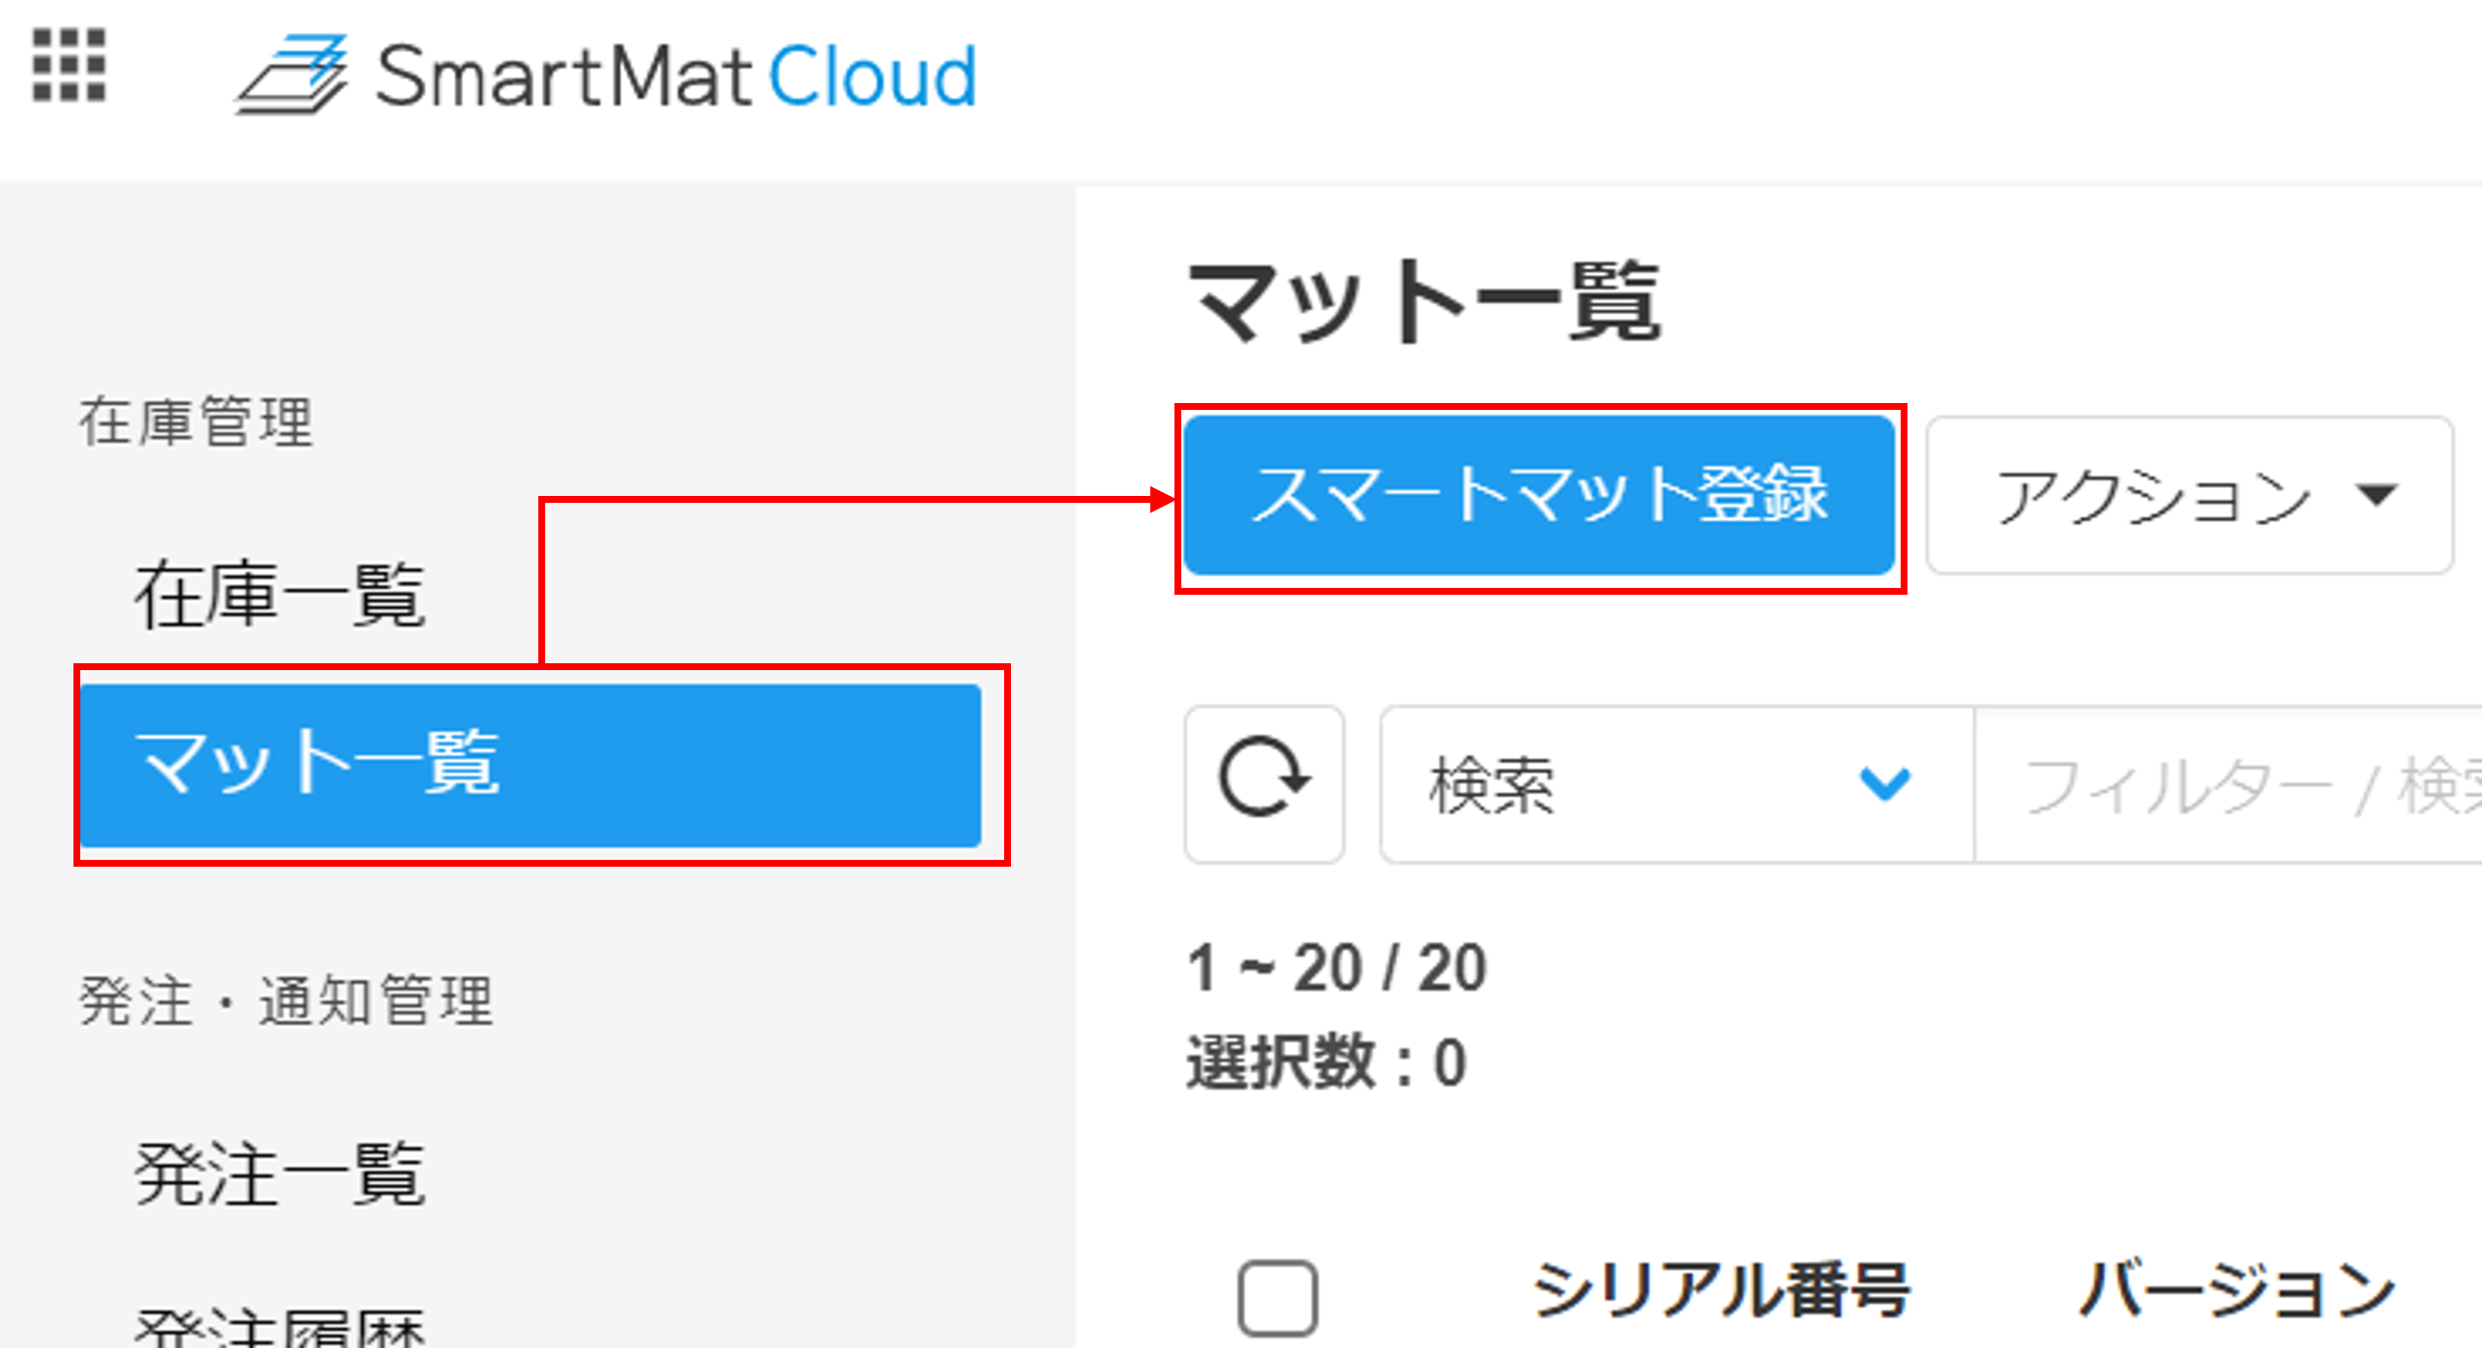
Task: Click the refresh list icon button
Action: pyautogui.click(x=1264, y=784)
